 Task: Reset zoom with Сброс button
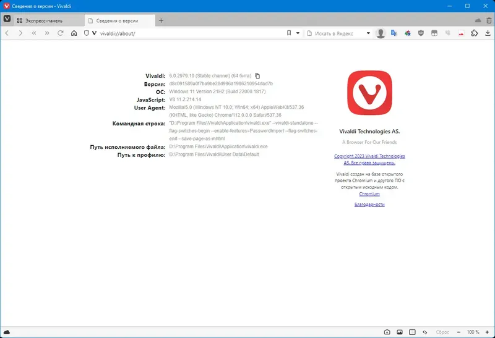[442, 332]
